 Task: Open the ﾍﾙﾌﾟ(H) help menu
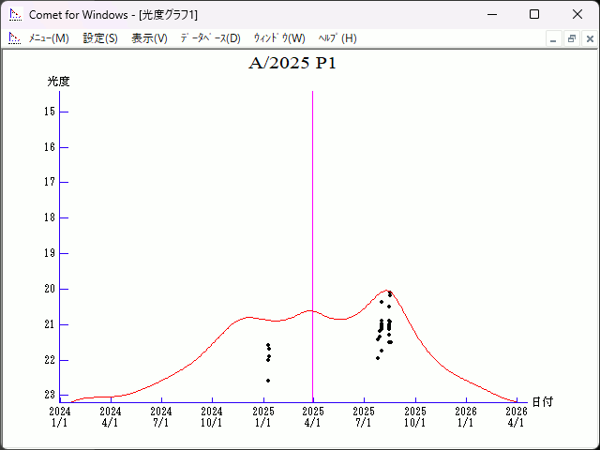[337, 38]
